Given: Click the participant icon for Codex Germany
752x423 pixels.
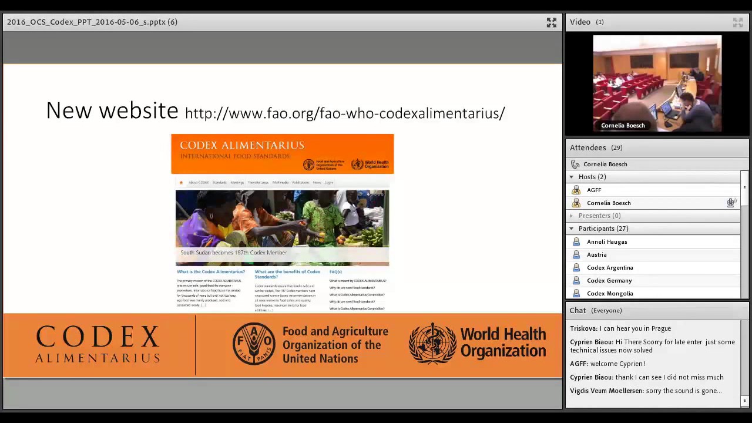Looking at the screenshot, I should [x=576, y=280].
